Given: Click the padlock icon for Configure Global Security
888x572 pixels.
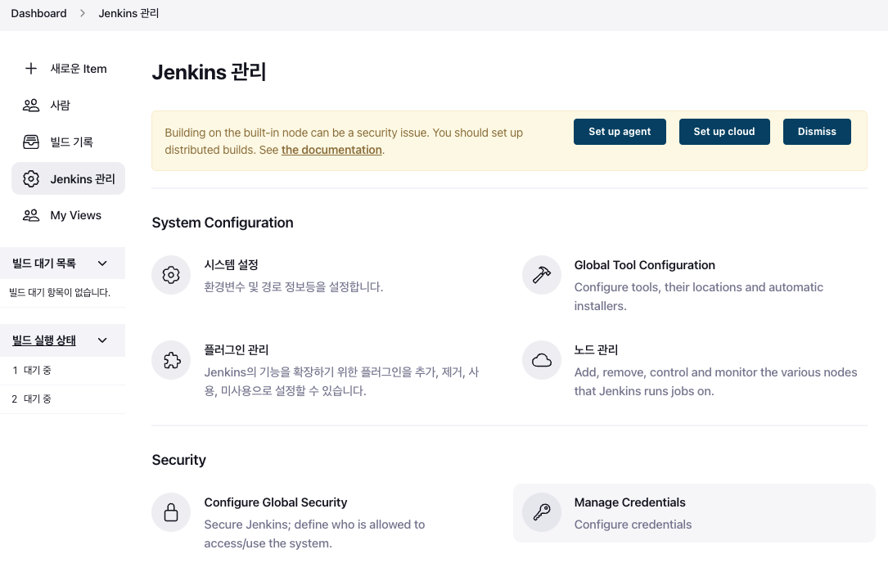Looking at the screenshot, I should [x=171, y=512].
